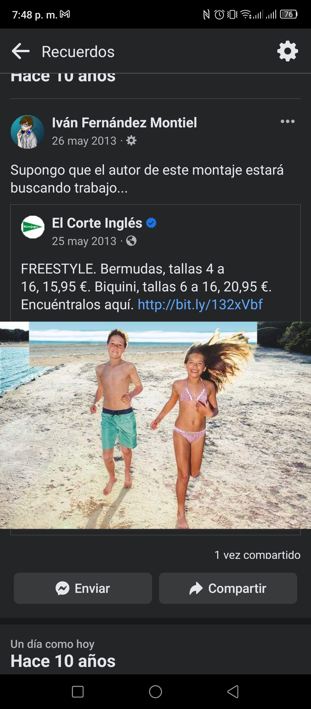This screenshot has height=709, width=311.
Task: Tap the blue verified badge icon
Action: [x=151, y=223]
